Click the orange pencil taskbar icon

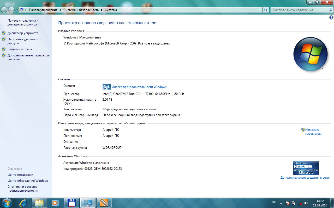[104, 203]
